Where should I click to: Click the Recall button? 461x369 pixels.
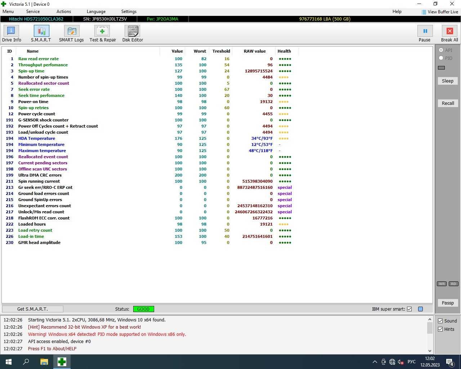tap(448, 103)
